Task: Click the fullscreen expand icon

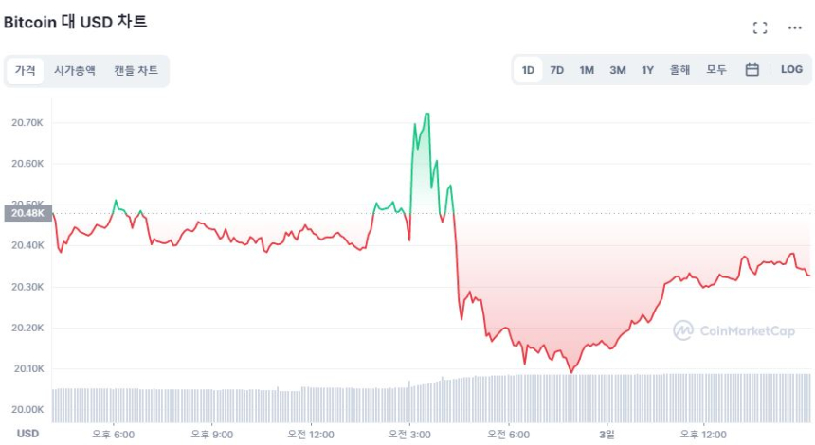Action: coord(759,27)
